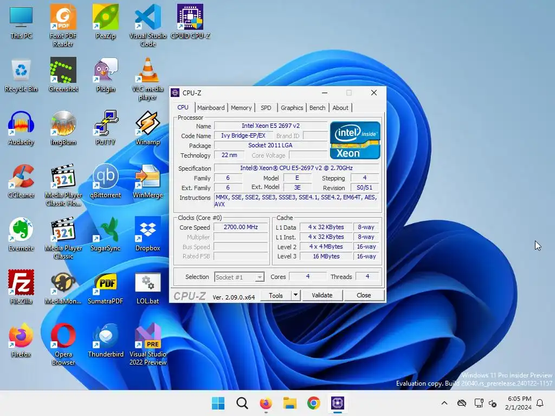Click the LOL.bat file icon
The height and width of the screenshot is (416, 555).
[x=147, y=288]
